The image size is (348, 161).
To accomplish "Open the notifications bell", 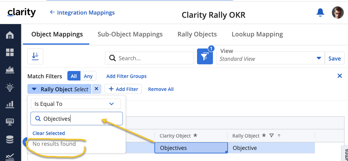I will 320,13.
